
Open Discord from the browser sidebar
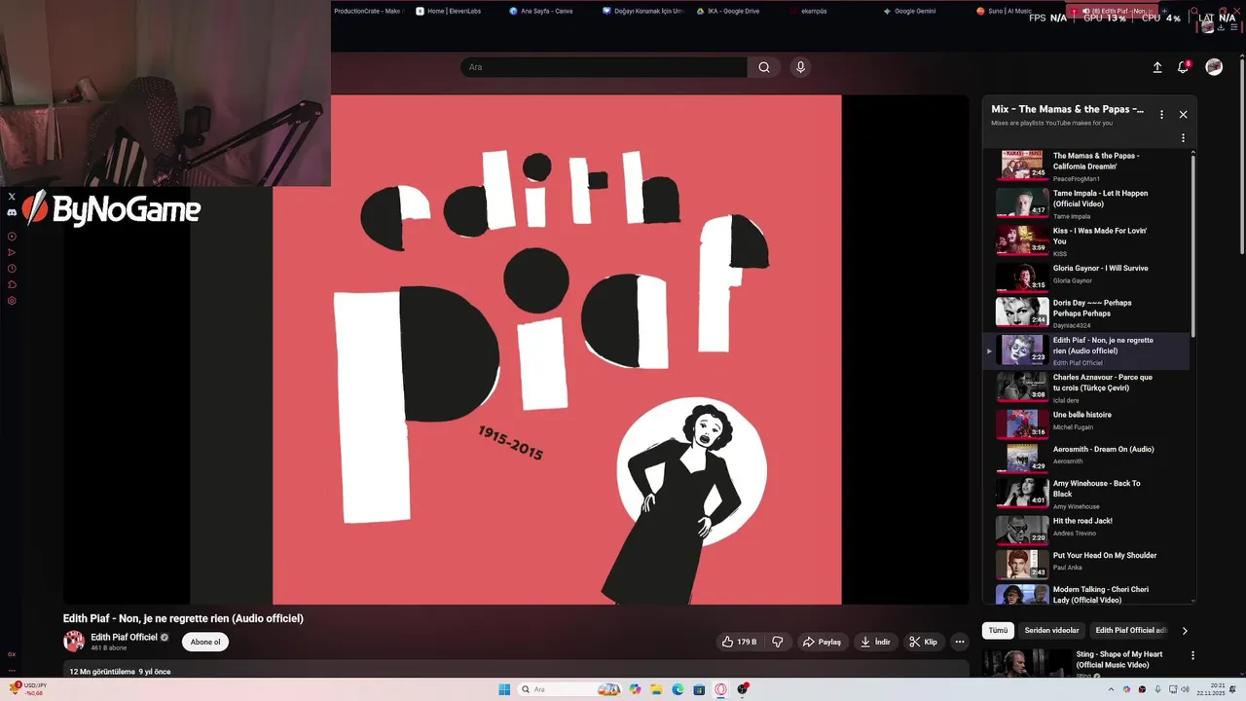[x=12, y=212]
